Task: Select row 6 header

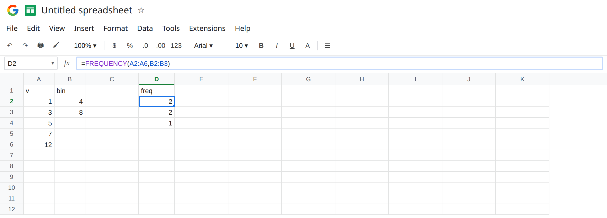Action: pyautogui.click(x=12, y=144)
